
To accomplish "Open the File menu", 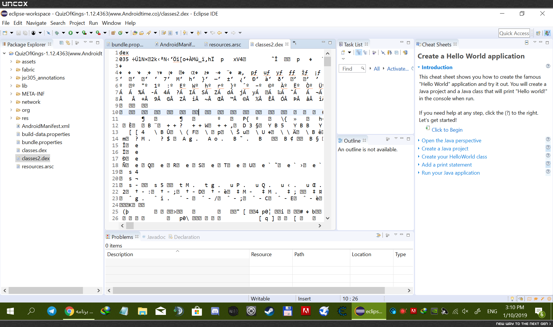I will pos(6,23).
